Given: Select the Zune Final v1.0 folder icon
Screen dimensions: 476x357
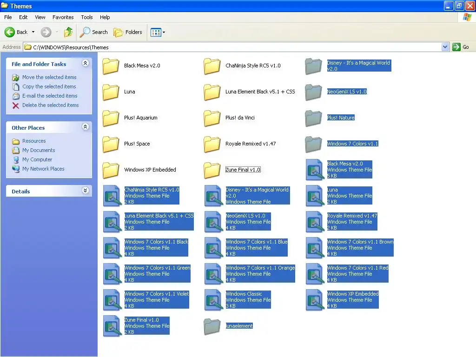Looking at the screenshot, I should (x=212, y=170).
